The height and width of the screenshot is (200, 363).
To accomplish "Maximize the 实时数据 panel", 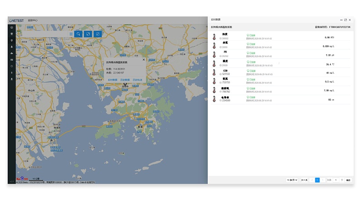I will click(x=345, y=20).
